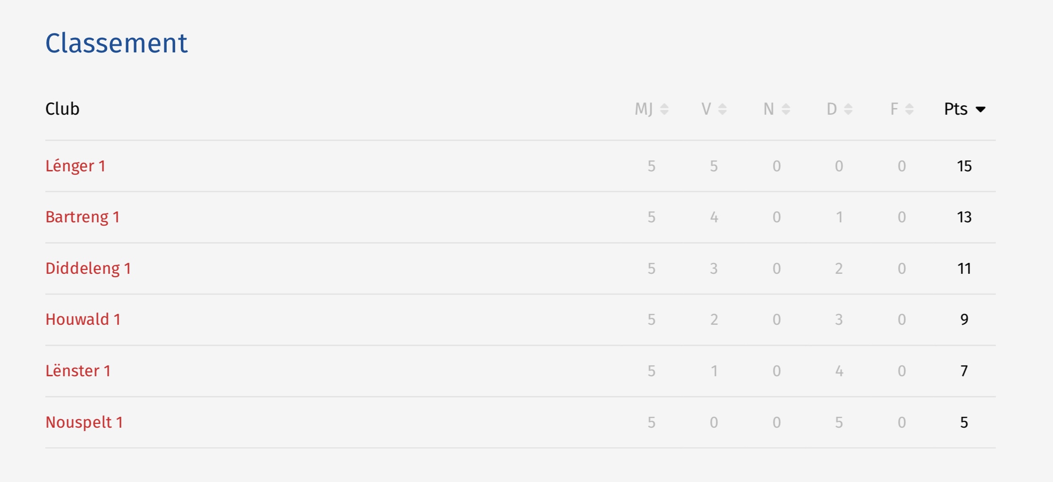
Task: Click the Club column header
Action: pos(62,109)
